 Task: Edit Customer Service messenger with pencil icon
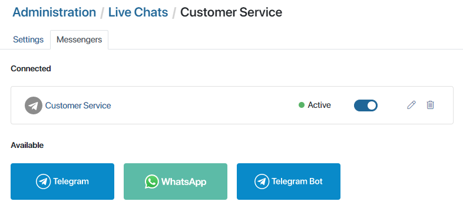click(411, 105)
